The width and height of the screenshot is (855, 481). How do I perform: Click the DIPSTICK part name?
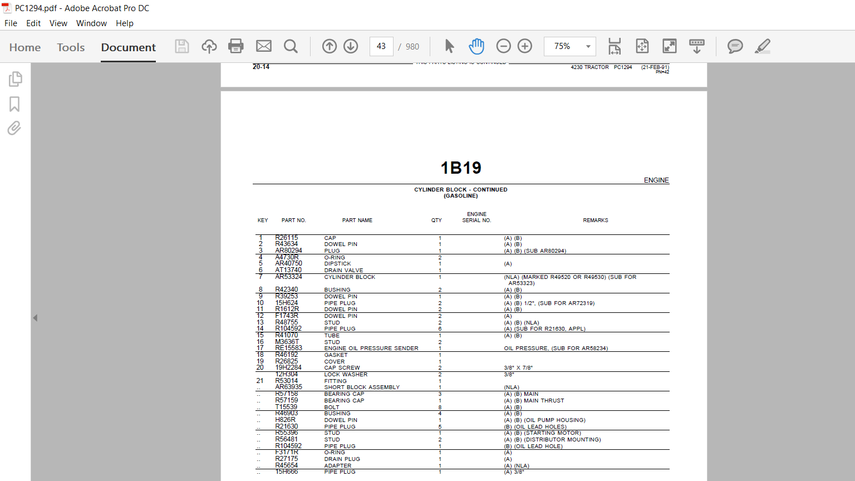337,264
